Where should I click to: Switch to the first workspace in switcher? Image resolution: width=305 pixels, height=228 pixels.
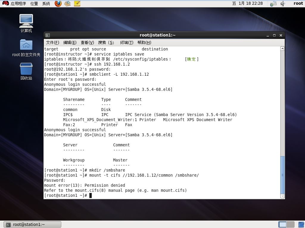tap(282, 224)
